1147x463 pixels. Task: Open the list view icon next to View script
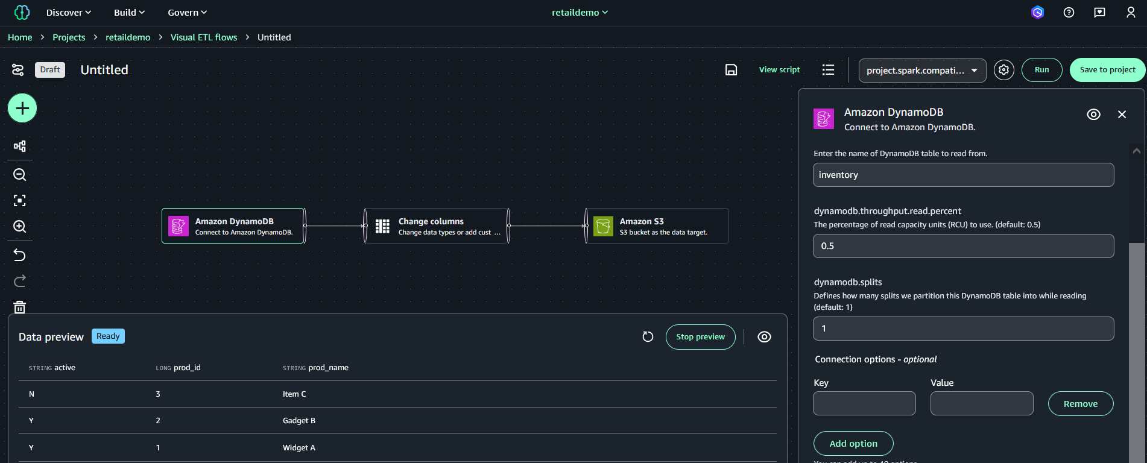coord(828,70)
